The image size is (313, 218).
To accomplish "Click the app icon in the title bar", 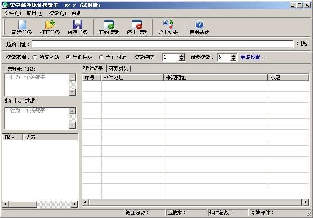I will (5, 5).
